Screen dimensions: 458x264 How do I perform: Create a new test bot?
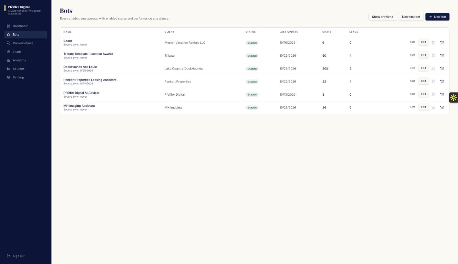[411, 17]
